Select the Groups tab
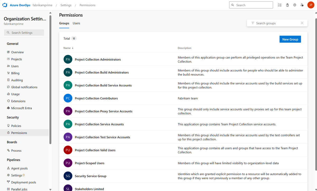The image size is (317, 191). point(64,23)
